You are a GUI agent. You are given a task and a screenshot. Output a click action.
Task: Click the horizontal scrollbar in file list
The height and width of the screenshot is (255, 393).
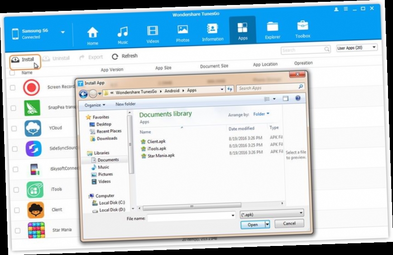(x=192, y=206)
